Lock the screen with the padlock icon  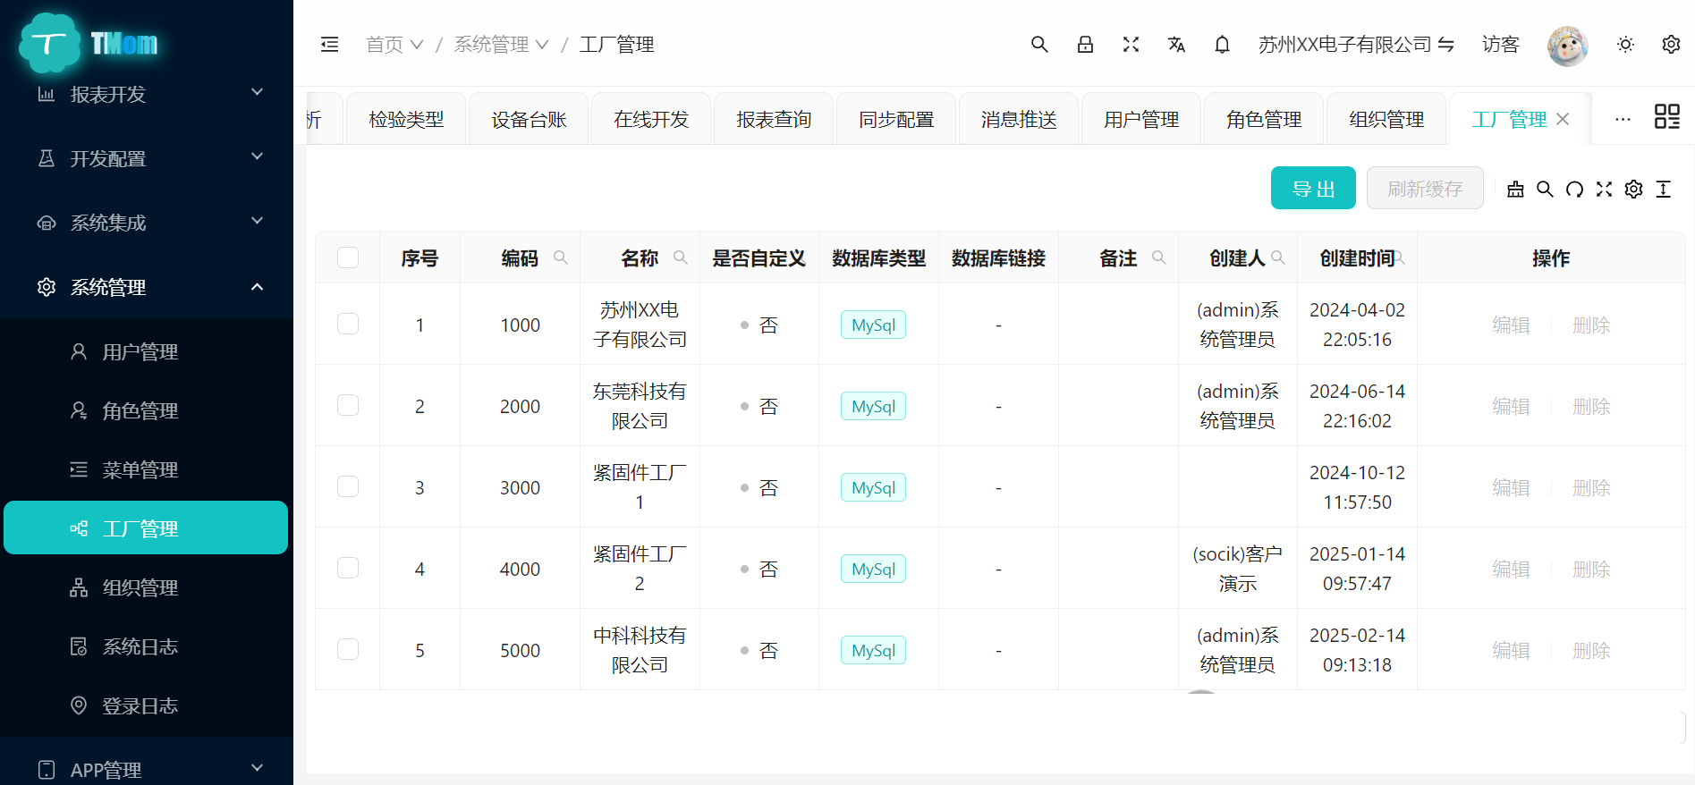[x=1085, y=45]
